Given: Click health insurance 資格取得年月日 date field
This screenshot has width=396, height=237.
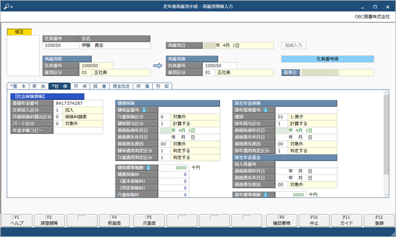Looking at the screenshot, I should coord(189,130).
